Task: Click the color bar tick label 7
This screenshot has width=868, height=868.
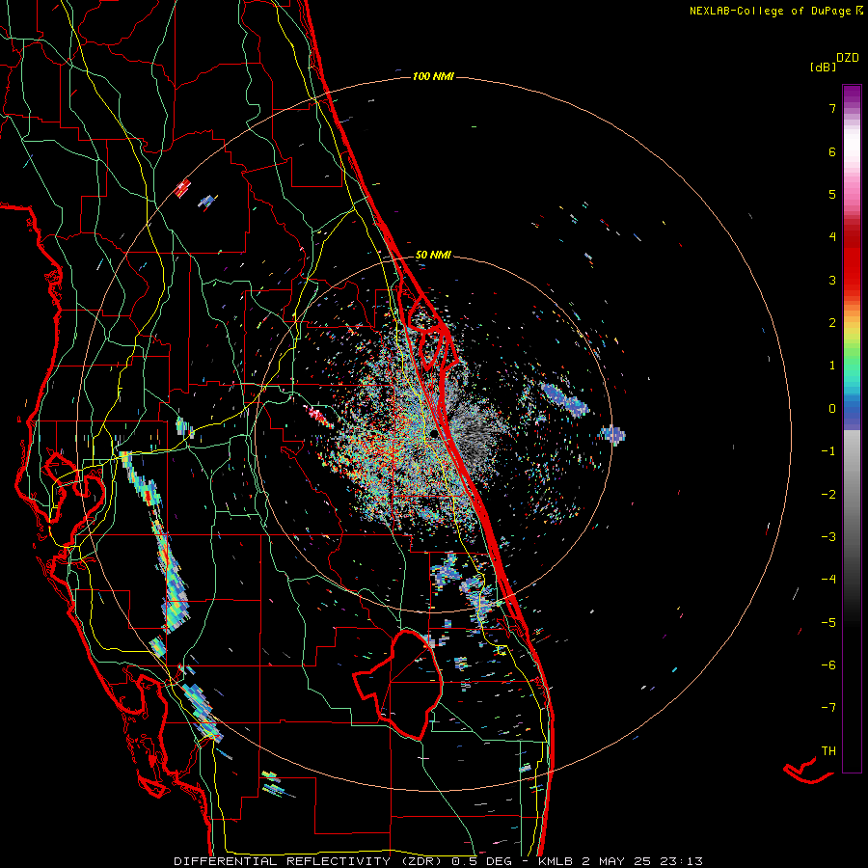Action: (x=832, y=108)
